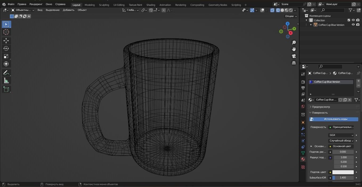Select the Select Box tool in toolbar
Screen dimensions: 362x187
pos(6,24)
